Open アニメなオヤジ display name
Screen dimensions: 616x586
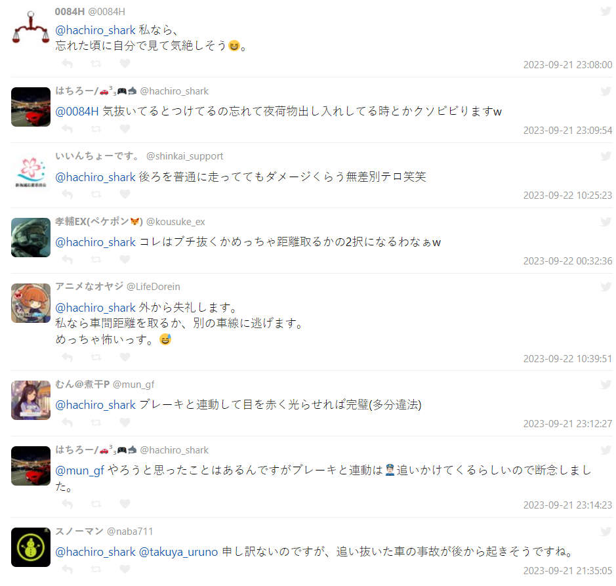[89, 287]
